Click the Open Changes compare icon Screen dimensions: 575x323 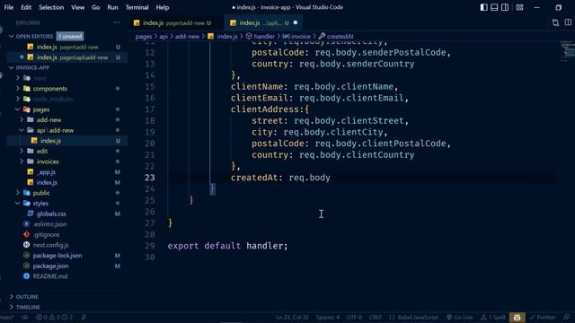coord(555,22)
